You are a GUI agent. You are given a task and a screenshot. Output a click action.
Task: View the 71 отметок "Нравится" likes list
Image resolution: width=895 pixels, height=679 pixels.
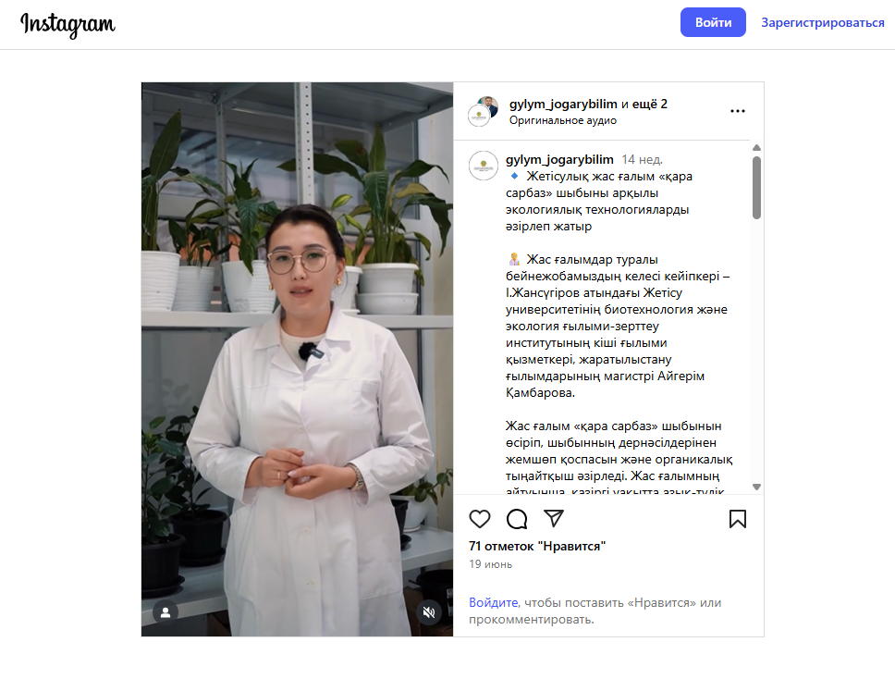coord(537,546)
